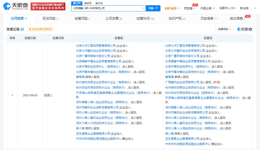Image resolution: width=260 pixels, height=150 pixels.
Task: Open 吴小菁 link in 变更前 column
Action: [x=80, y=128]
